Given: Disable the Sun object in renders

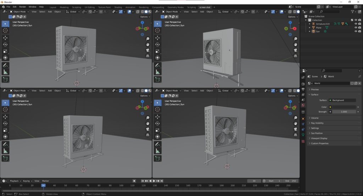Looking at the screenshot, I should pos(359,31).
